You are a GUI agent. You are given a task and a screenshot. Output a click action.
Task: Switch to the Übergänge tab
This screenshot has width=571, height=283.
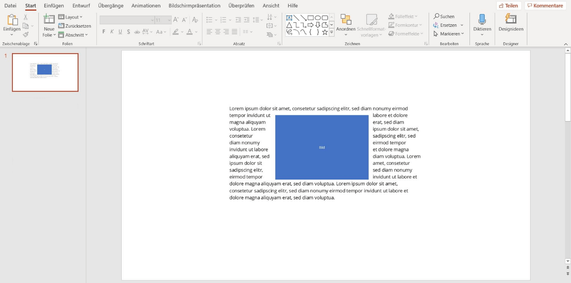click(111, 6)
